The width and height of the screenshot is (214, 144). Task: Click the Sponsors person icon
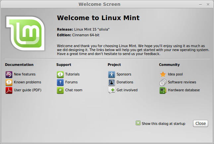coord(111,74)
